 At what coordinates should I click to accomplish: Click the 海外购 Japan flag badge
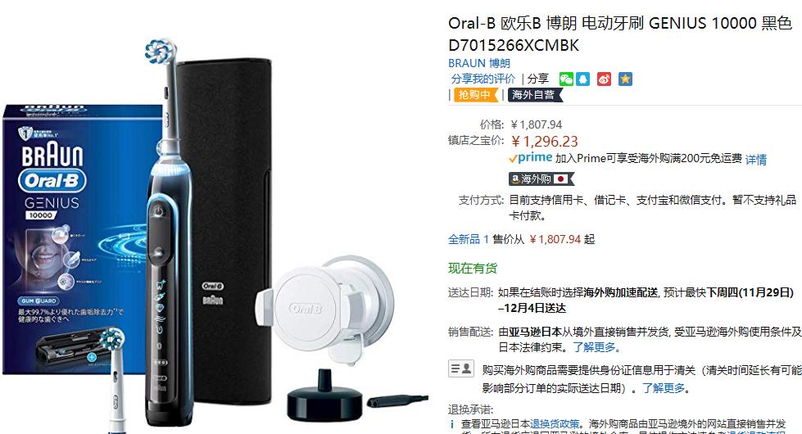[541, 179]
